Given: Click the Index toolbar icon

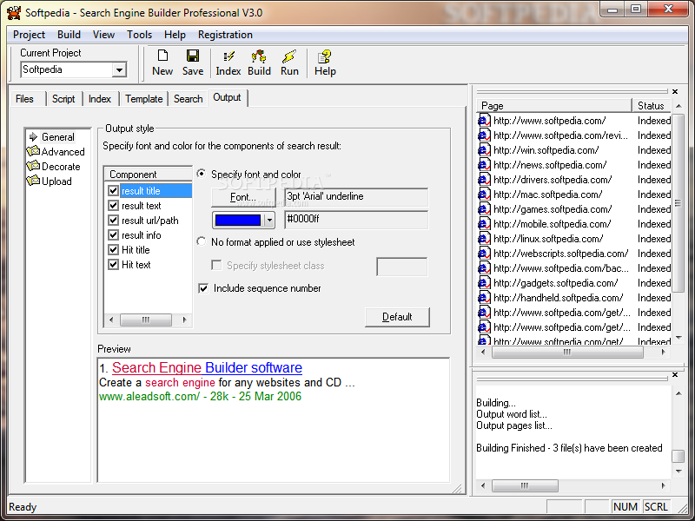Looking at the screenshot, I should (228, 56).
